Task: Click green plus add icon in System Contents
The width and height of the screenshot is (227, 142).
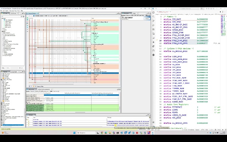Action: tap(27, 18)
